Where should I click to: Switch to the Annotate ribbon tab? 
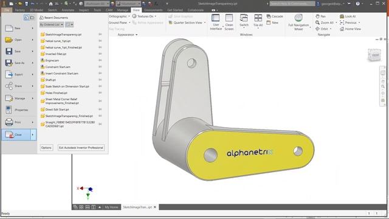pos(67,10)
